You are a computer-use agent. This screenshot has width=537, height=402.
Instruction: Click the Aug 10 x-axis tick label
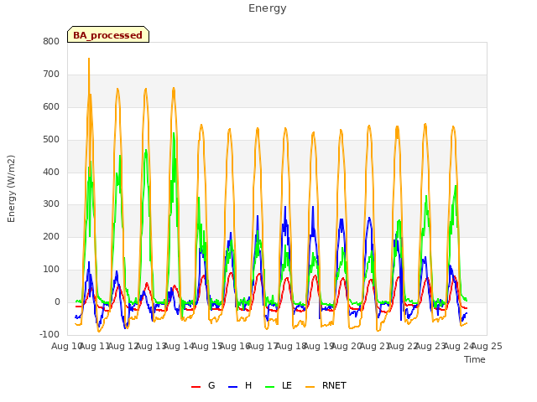pyautogui.click(x=66, y=346)
